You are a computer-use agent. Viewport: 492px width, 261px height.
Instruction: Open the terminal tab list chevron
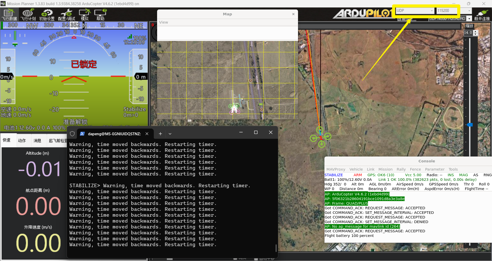coord(170,134)
